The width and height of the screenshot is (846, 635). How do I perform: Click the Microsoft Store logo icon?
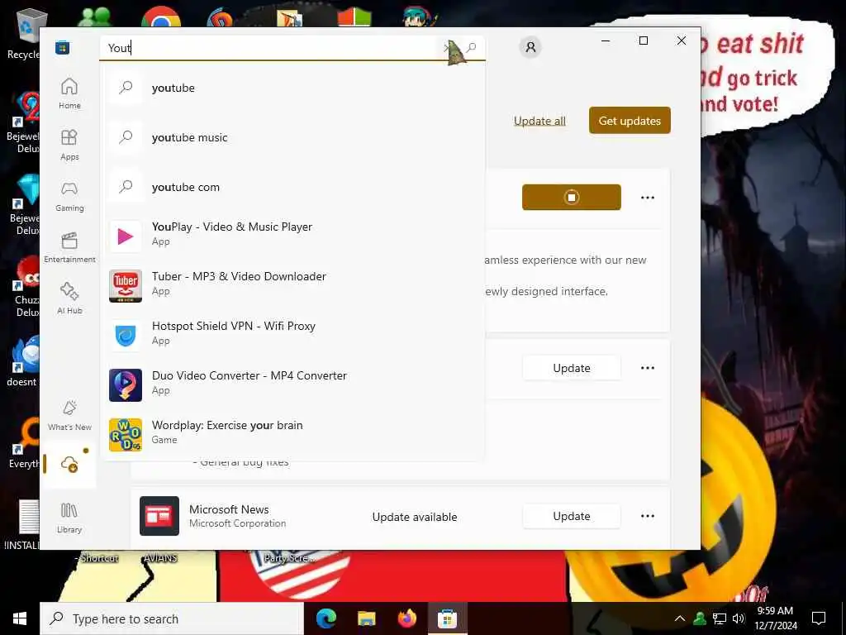(x=63, y=47)
